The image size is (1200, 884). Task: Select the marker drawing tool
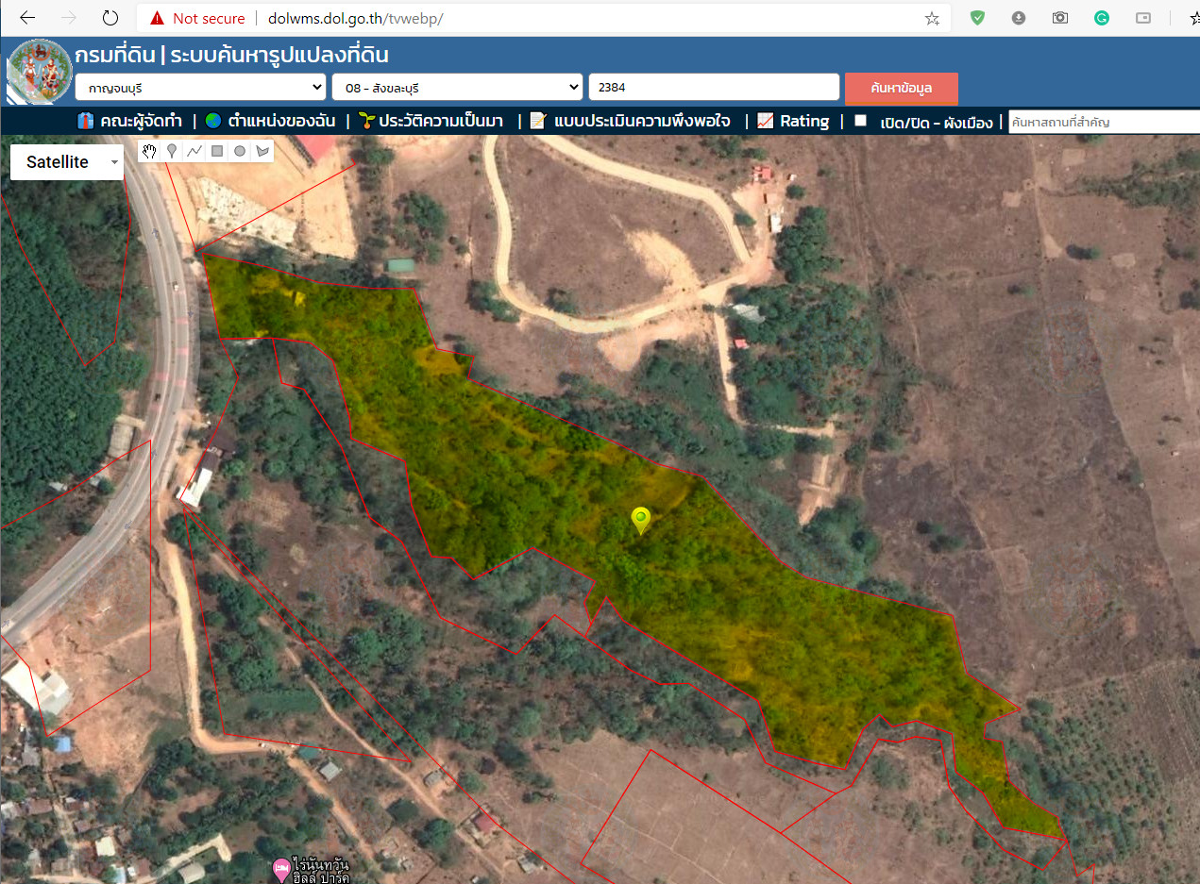172,151
